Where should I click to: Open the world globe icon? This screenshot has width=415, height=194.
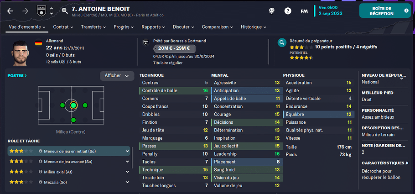point(271,11)
